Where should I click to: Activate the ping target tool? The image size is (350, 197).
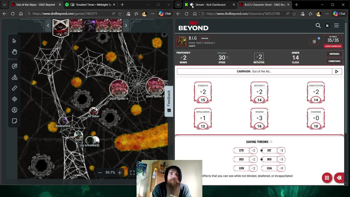pos(14,99)
